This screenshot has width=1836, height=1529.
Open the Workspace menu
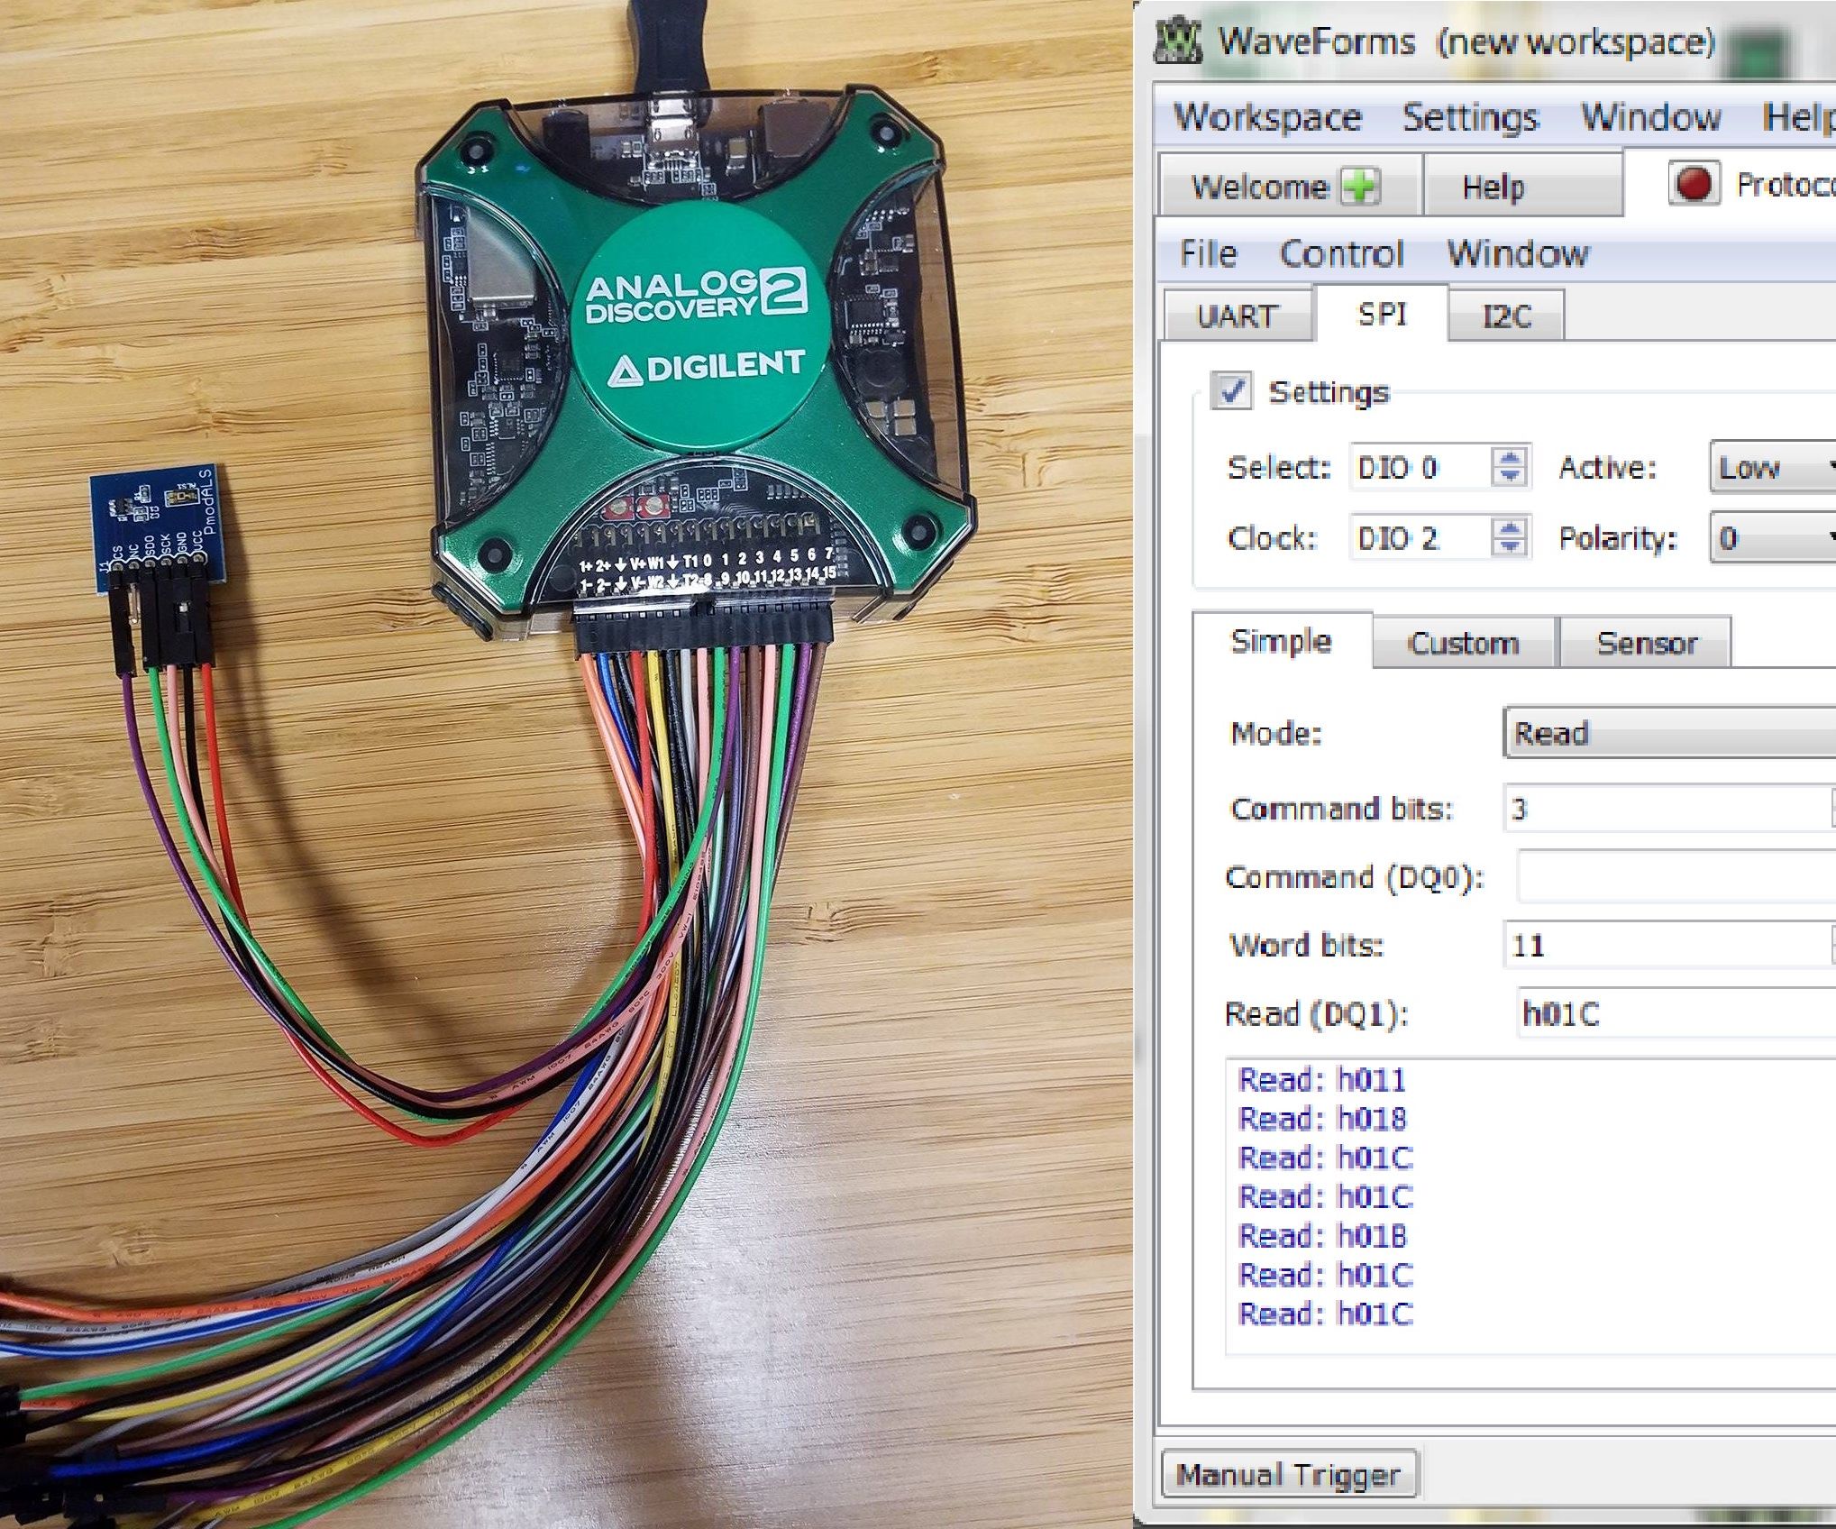(x=1266, y=117)
